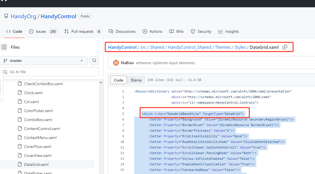
Task: Open CoverView.xaml in file tree
Action: click(38, 156)
